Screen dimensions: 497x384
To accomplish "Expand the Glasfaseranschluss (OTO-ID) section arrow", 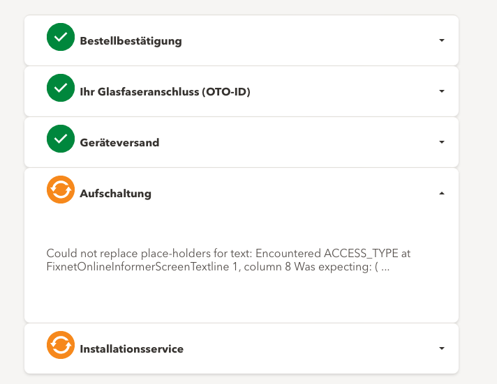I will click(x=441, y=91).
